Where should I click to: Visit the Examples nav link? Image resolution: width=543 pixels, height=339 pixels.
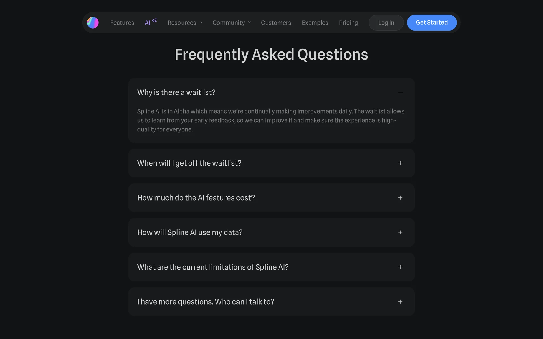point(315,23)
